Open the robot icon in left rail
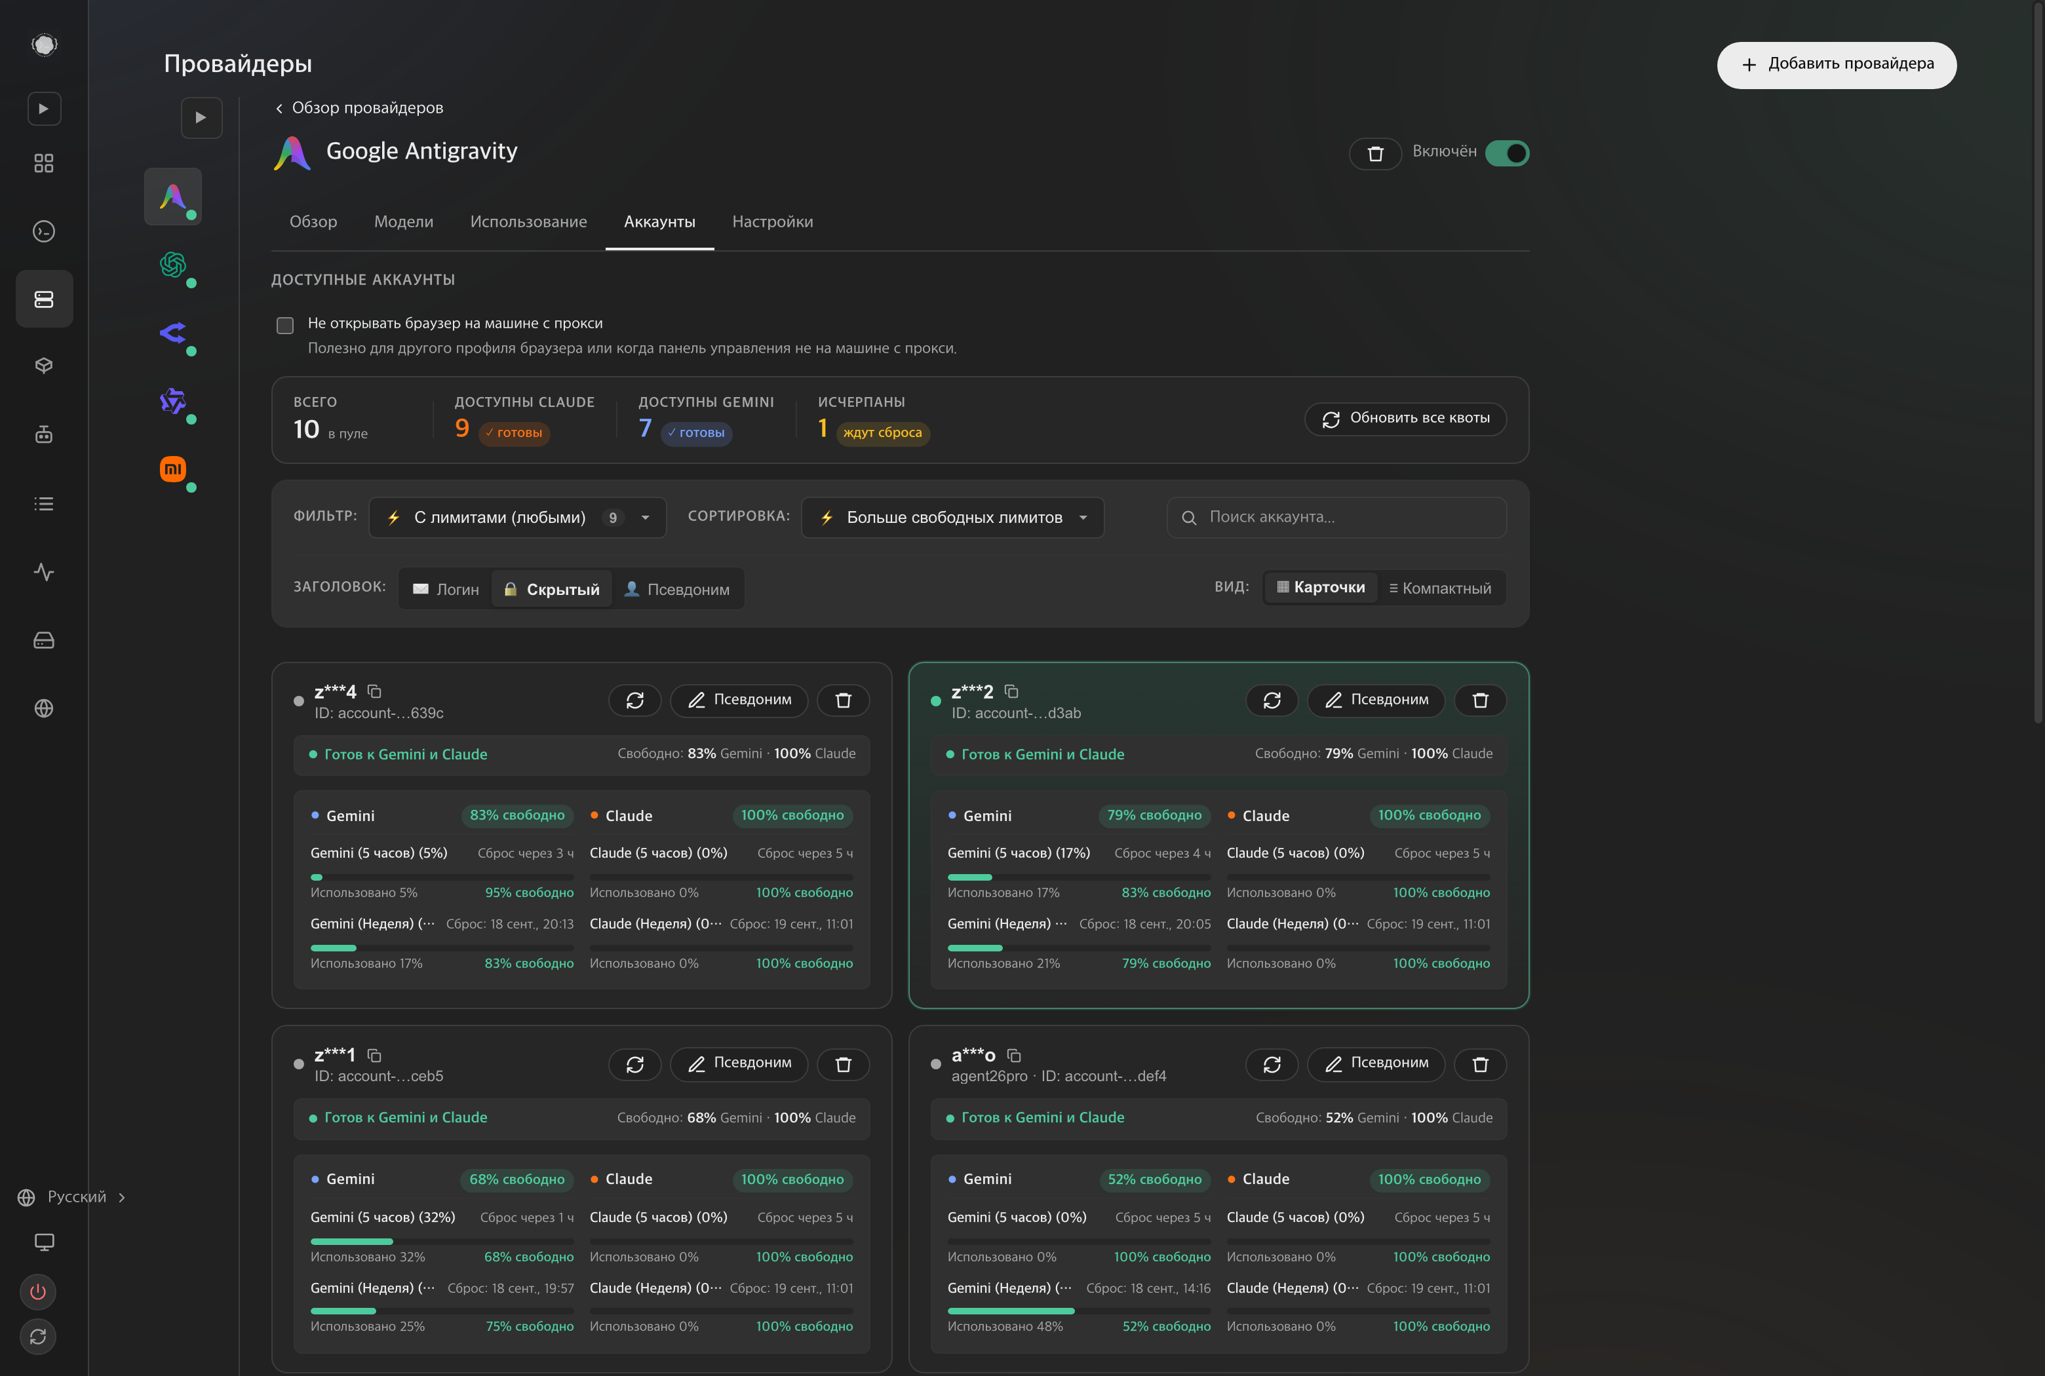2045x1376 pixels. (x=44, y=434)
